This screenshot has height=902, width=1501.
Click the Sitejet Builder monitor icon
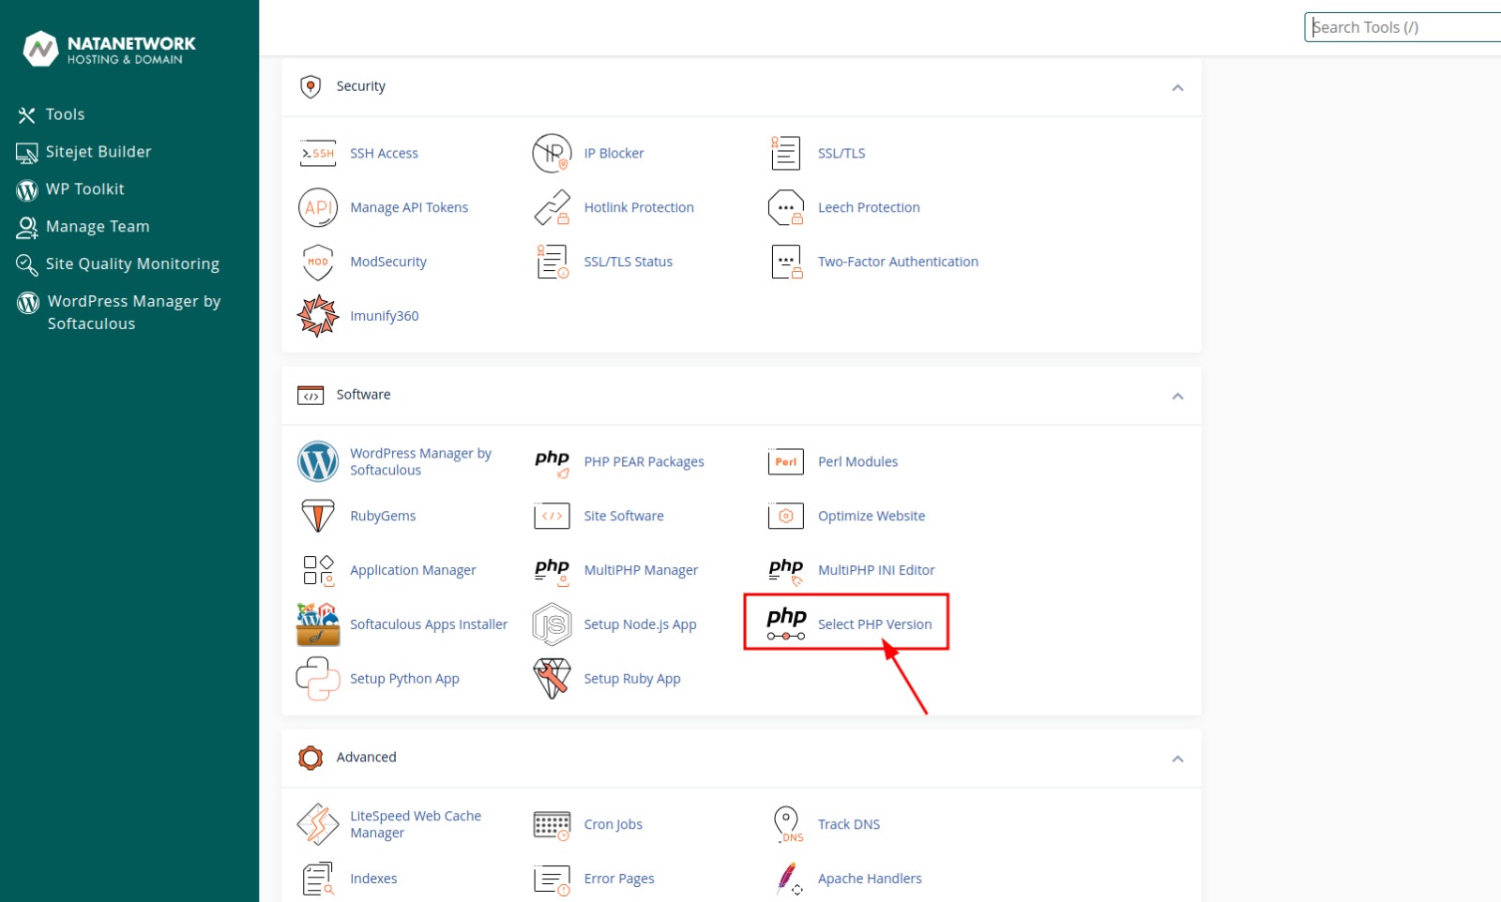(26, 153)
